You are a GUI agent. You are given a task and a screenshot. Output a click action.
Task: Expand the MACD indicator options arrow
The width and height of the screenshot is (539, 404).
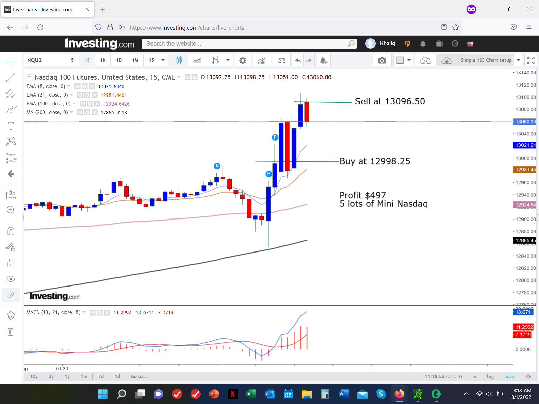pos(84,312)
